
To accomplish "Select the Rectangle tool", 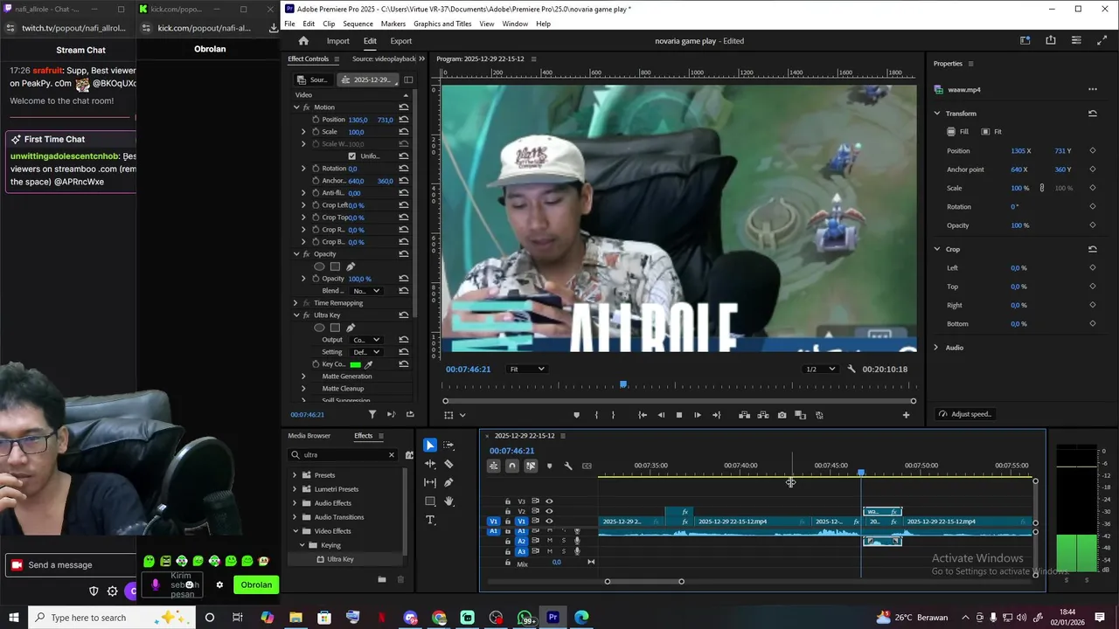I will pos(430,501).
